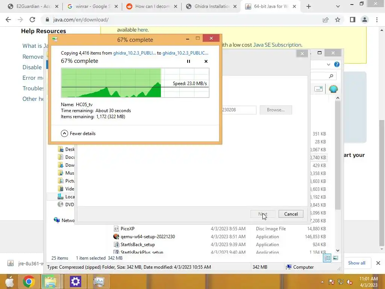Viewport: 385px width, 289px height.
Task: Open File Explorer from the taskbar
Action: coord(51,281)
